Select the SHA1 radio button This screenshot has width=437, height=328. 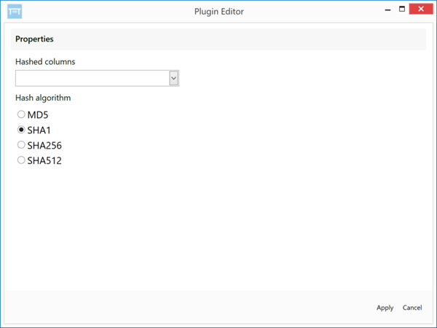click(x=21, y=130)
